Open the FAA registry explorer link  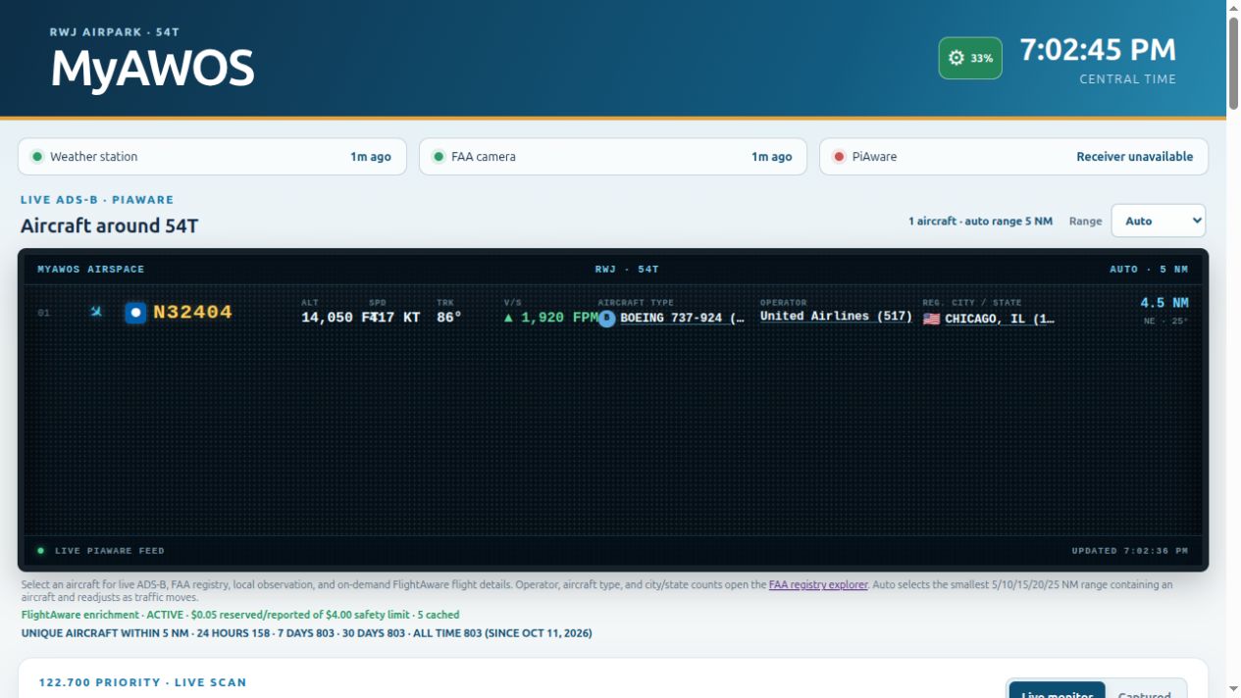(x=818, y=585)
